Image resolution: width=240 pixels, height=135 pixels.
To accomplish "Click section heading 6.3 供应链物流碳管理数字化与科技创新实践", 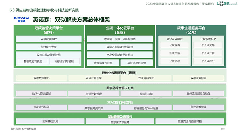I will [44, 10].
